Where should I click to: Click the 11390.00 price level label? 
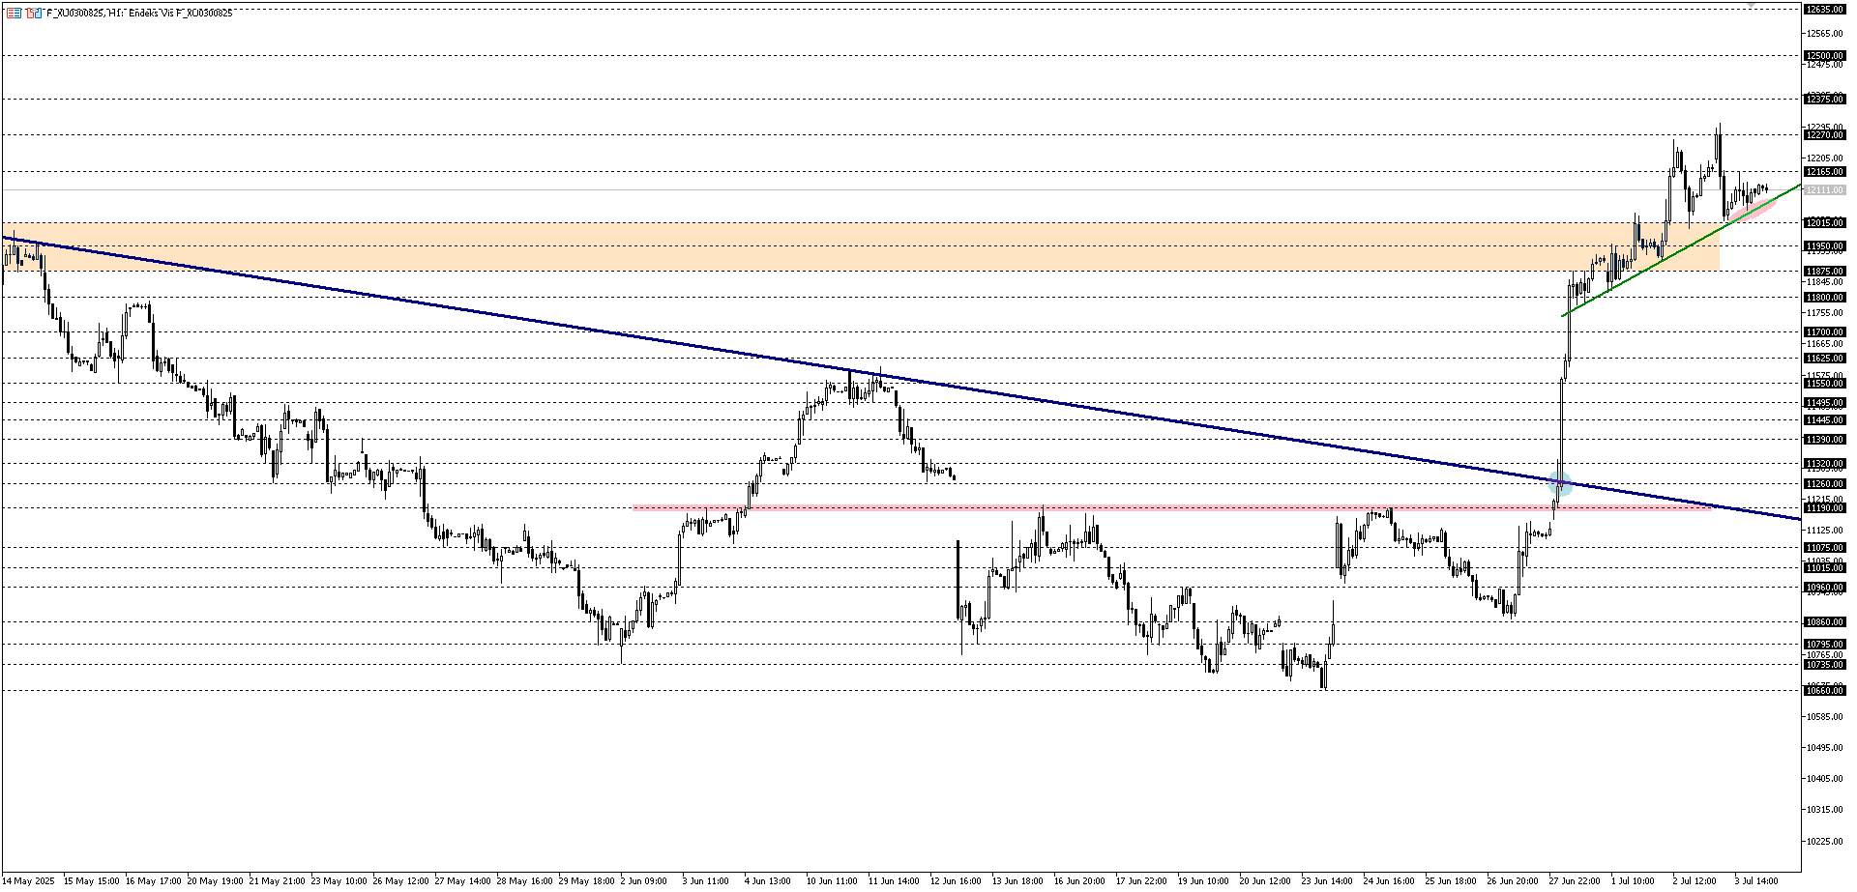click(1824, 440)
